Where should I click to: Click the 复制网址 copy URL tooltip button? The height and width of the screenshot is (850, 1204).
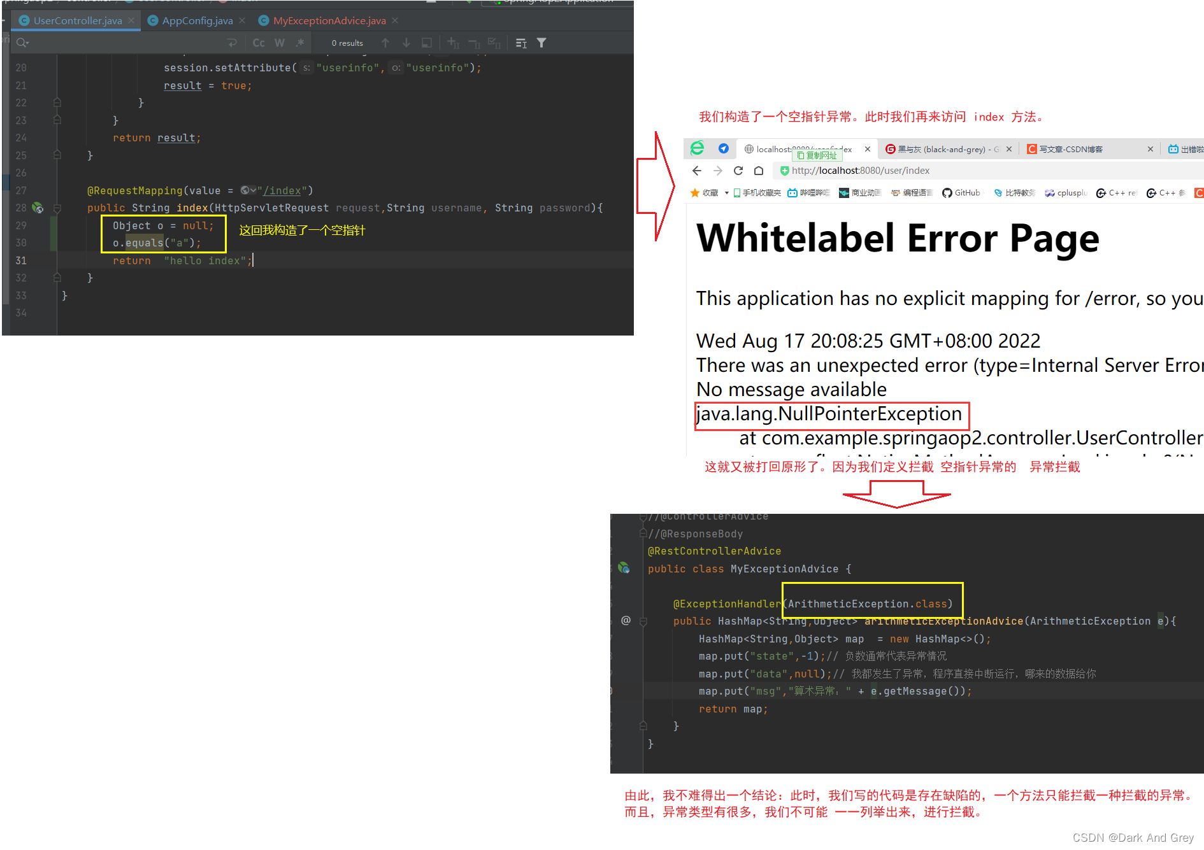click(x=817, y=155)
